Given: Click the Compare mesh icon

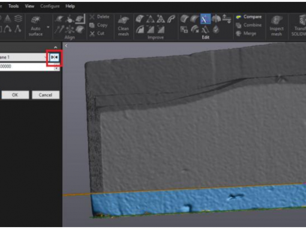Looking at the screenshot, I should coord(238,17).
